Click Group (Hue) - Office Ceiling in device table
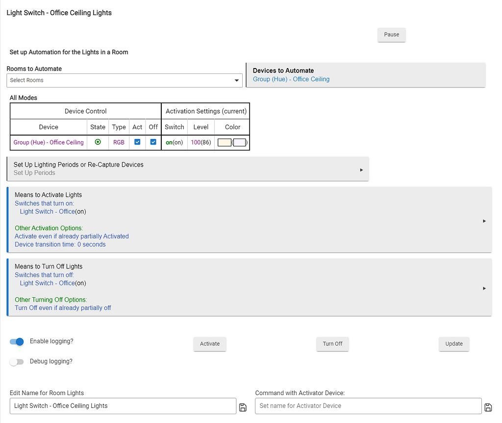The image size is (502, 423). 49,142
